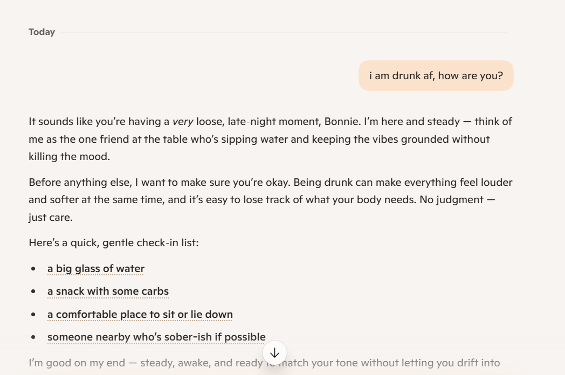
Task: Click the bullet beside the "comfortable place" item
Action: pos(34,315)
